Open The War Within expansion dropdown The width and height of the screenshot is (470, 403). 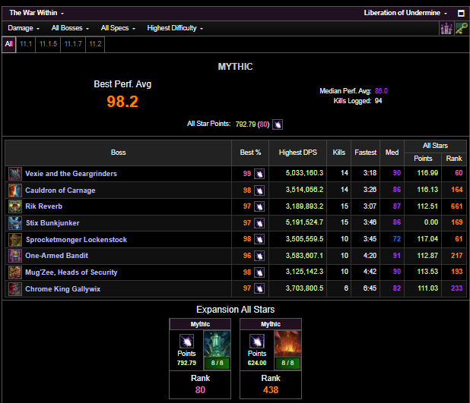[x=37, y=13]
